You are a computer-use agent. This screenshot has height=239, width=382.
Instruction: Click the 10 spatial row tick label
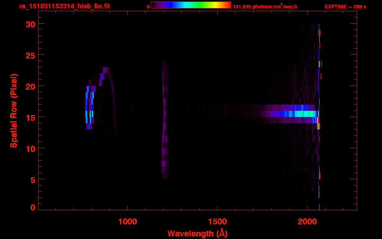tap(30, 148)
